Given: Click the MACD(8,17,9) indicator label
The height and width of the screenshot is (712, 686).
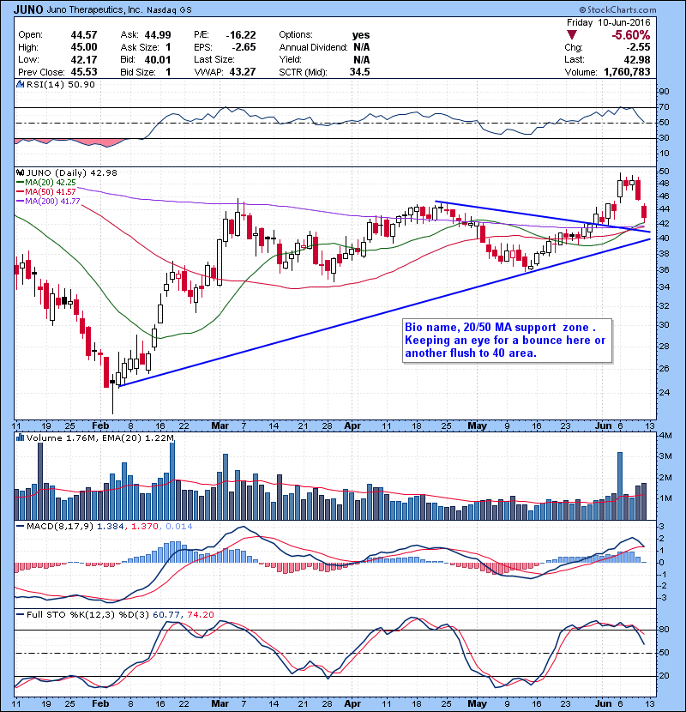Looking at the screenshot, I should coord(59,526).
